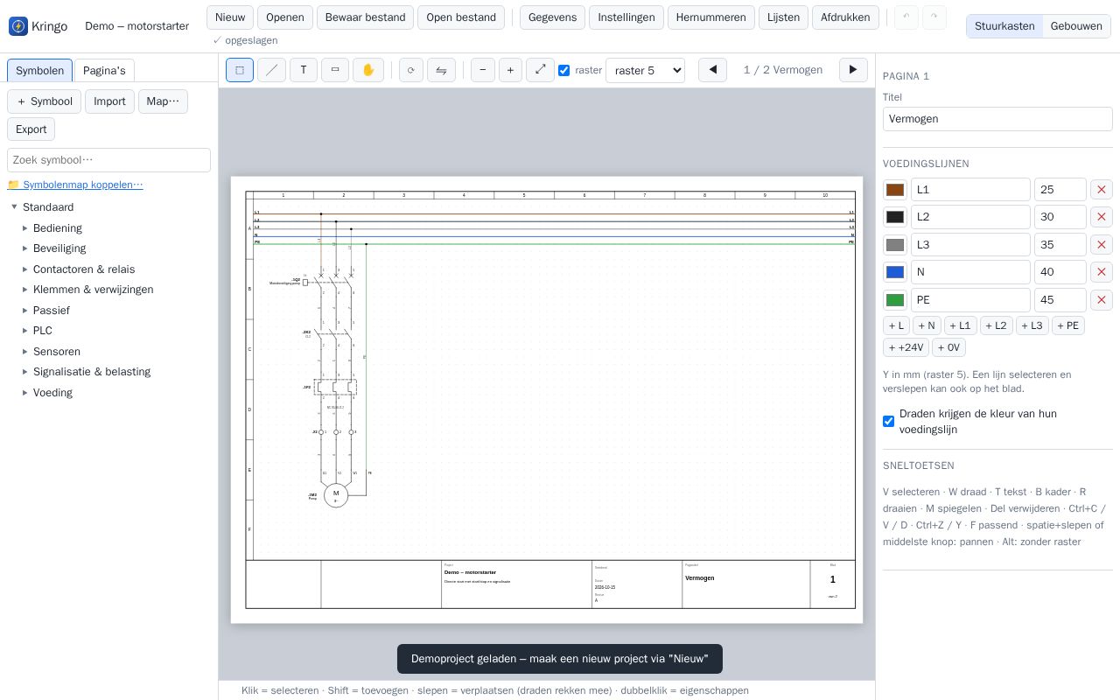Open the Instellingen menu
The height and width of the screenshot is (700, 1120).
pyautogui.click(x=626, y=17)
